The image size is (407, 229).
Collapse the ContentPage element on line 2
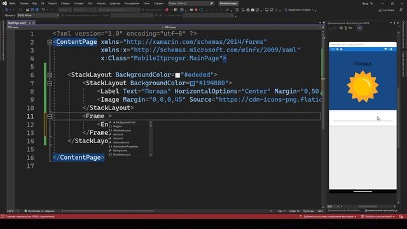tap(50, 42)
